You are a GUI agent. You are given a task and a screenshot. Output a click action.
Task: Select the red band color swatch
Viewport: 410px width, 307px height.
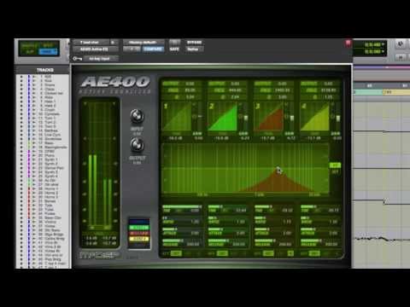pyautogui.click(x=139, y=233)
